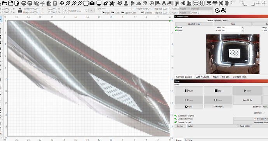Image resolution: width=268 pixels, height=141 pixels.
Task: Click the camera capture icon
Action: (92, 3)
